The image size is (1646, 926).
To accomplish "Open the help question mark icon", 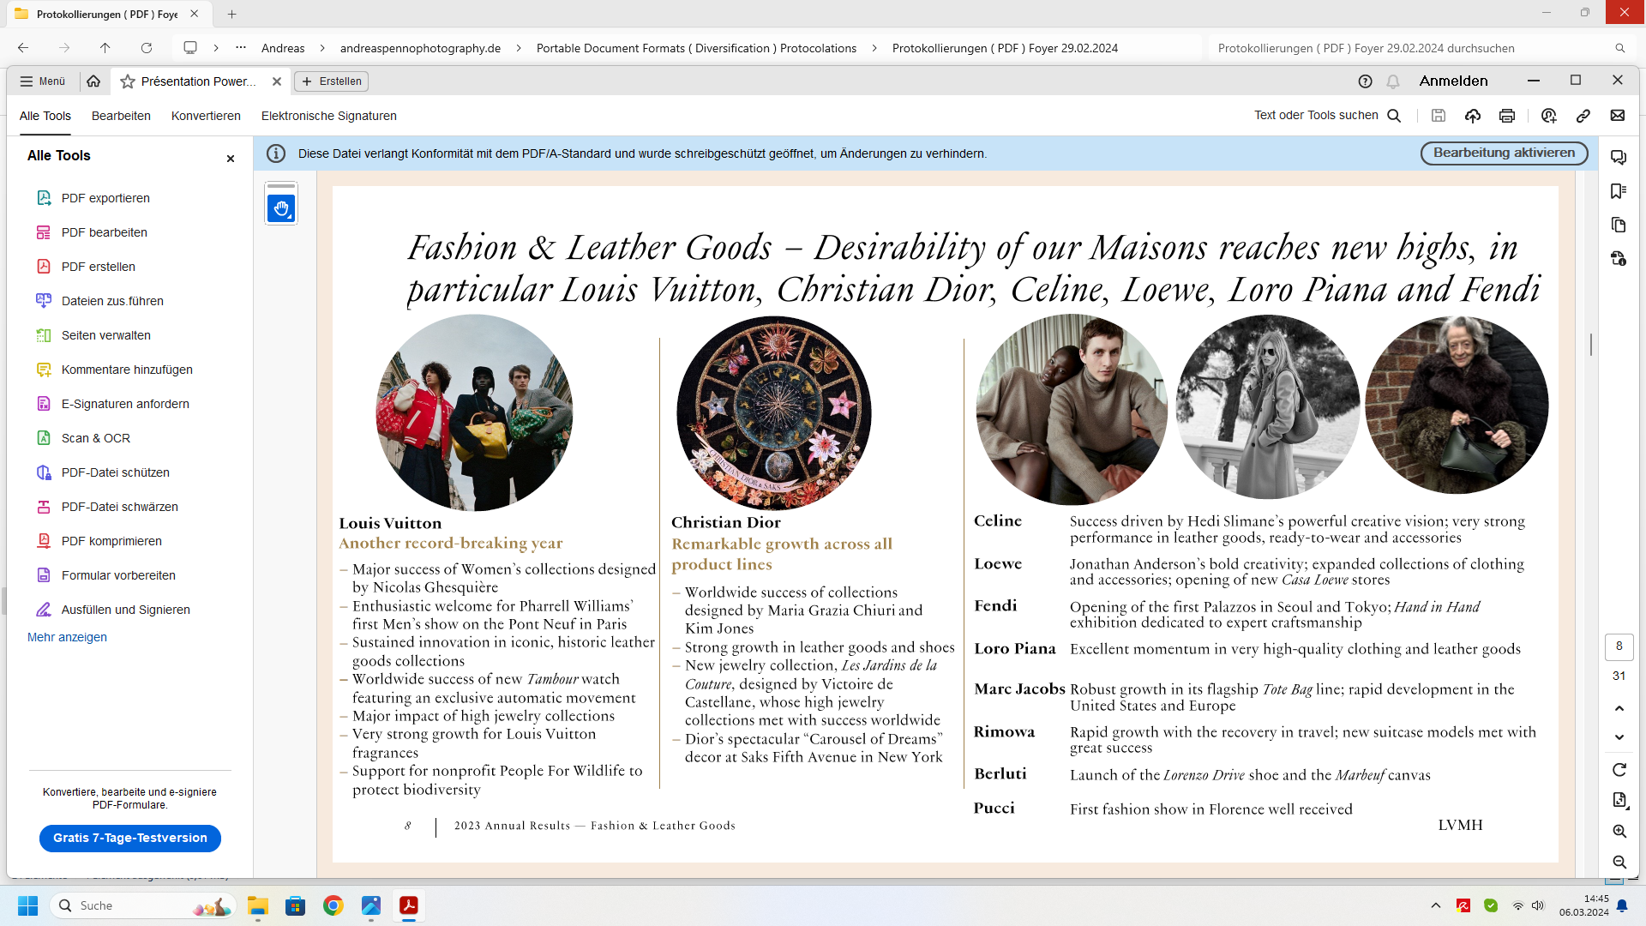I will point(1366,81).
